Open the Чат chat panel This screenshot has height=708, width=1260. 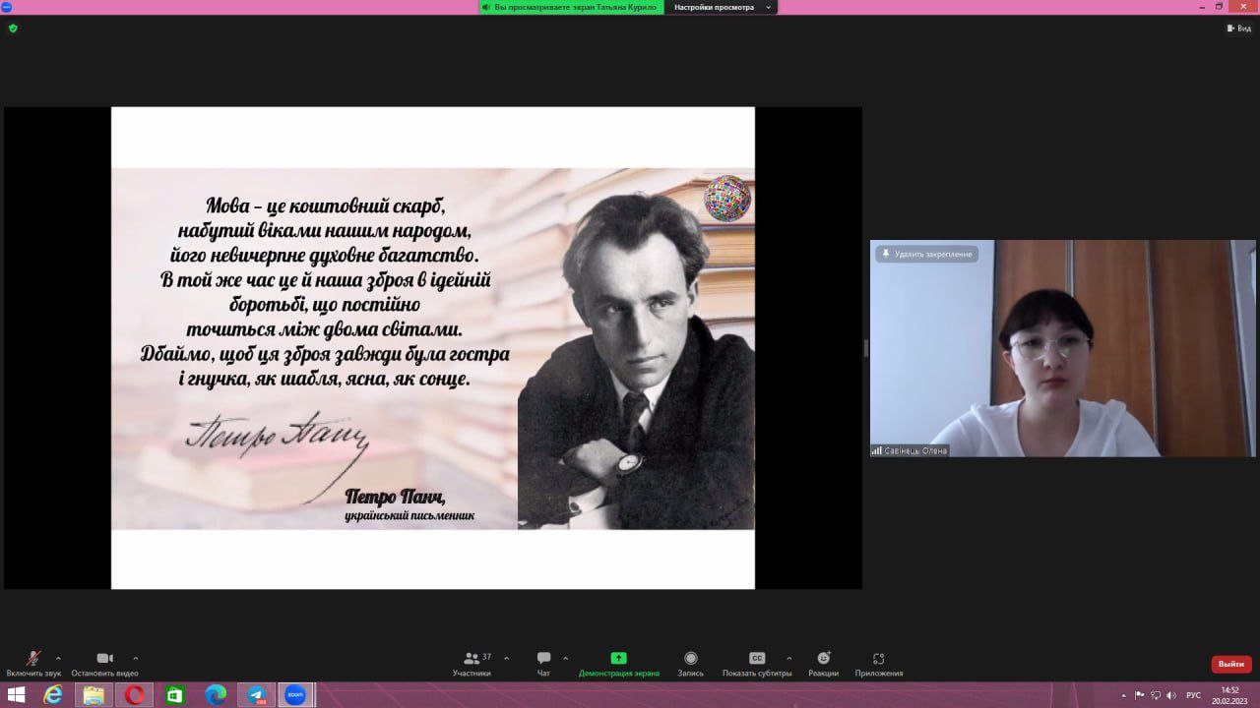pyautogui.click(x=543, y=660)
